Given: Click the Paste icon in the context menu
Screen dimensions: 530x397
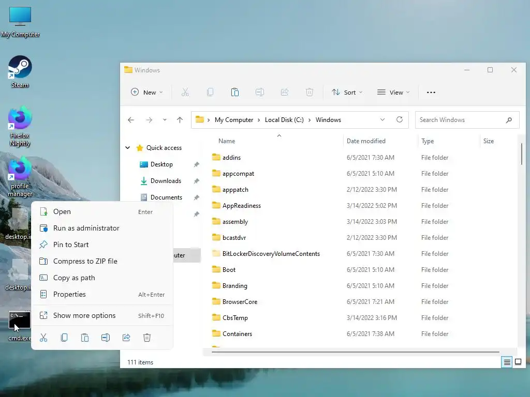Looking at the screenshot, I should [85, 338].
